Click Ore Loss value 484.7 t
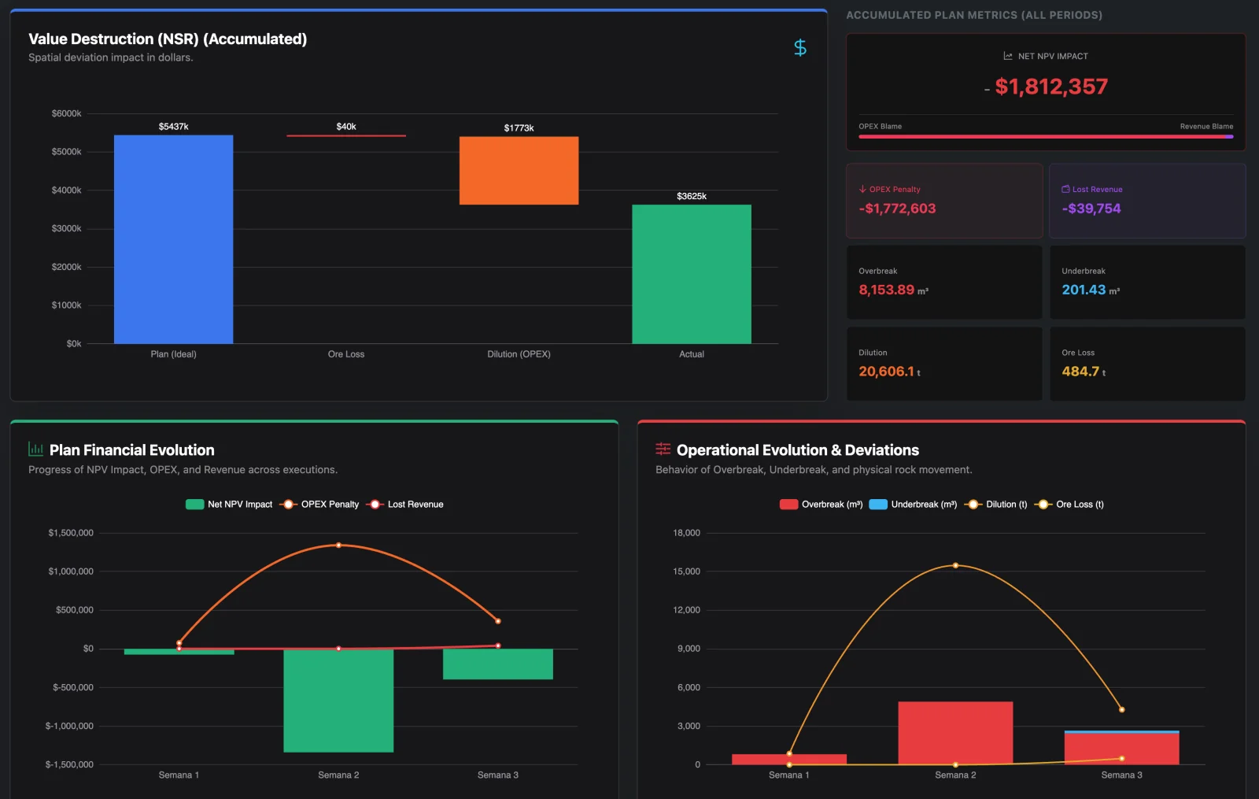 1084,372
